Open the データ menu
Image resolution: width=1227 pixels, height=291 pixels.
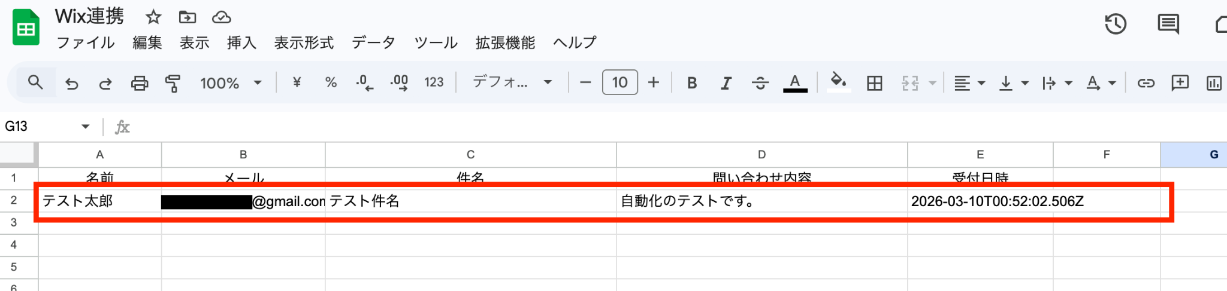(x=373, y=42)
